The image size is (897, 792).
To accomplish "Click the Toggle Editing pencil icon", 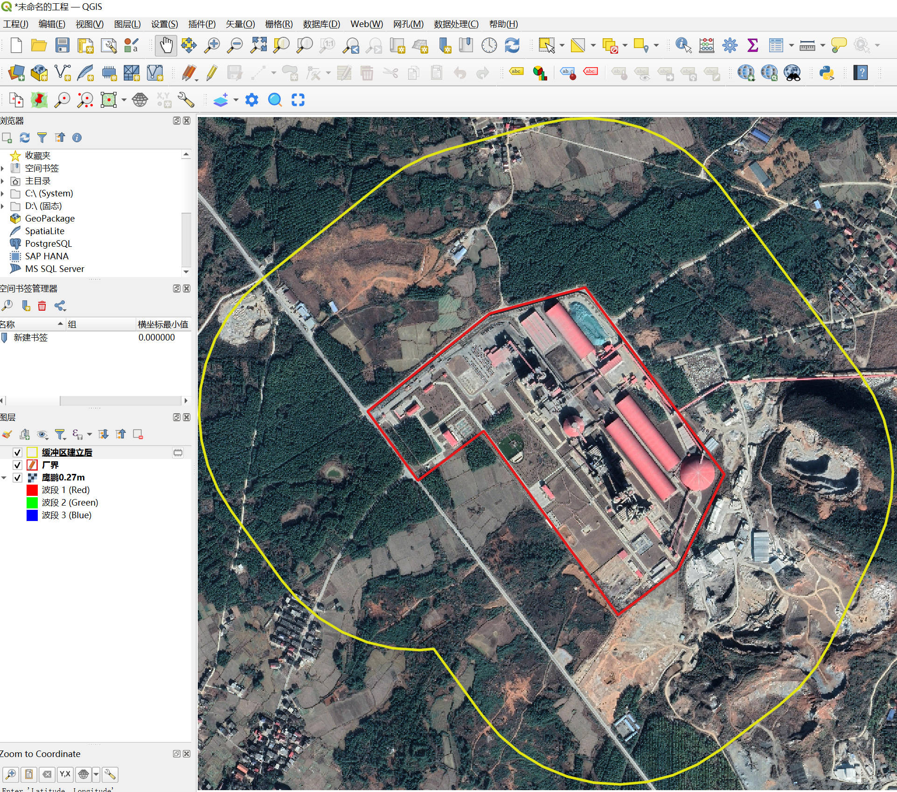I will 212,73.
